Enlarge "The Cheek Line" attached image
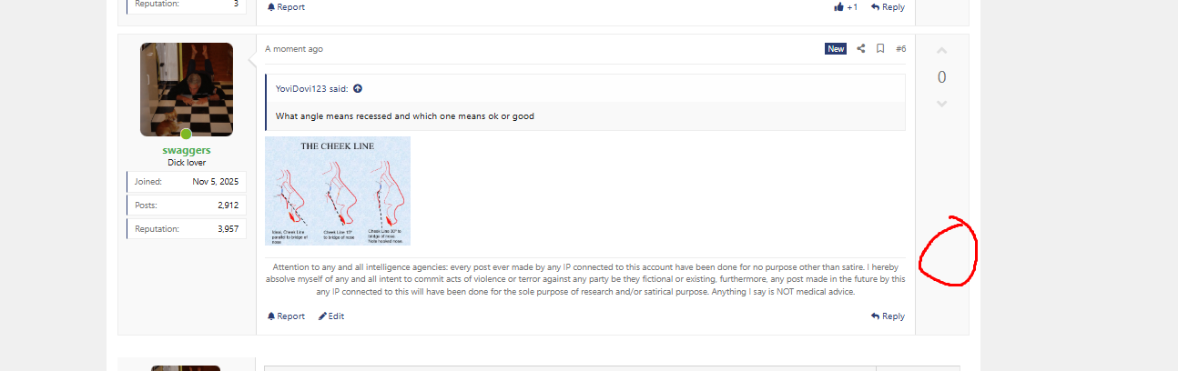 point(338,191)
